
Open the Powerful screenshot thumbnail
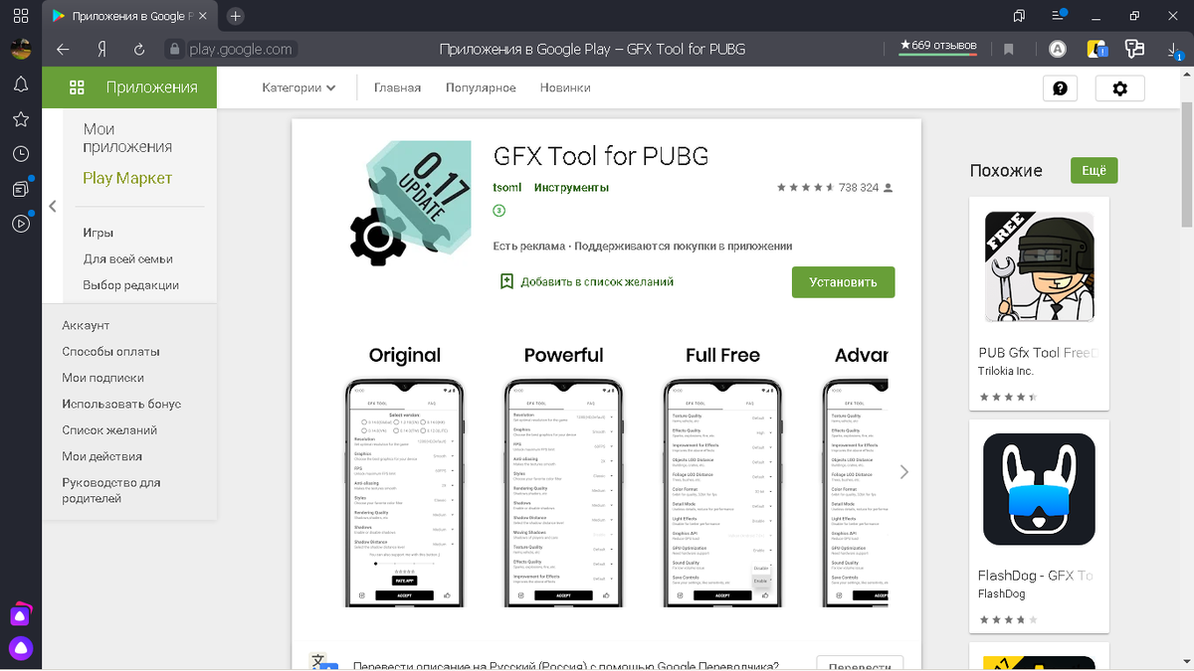[563, 476]
